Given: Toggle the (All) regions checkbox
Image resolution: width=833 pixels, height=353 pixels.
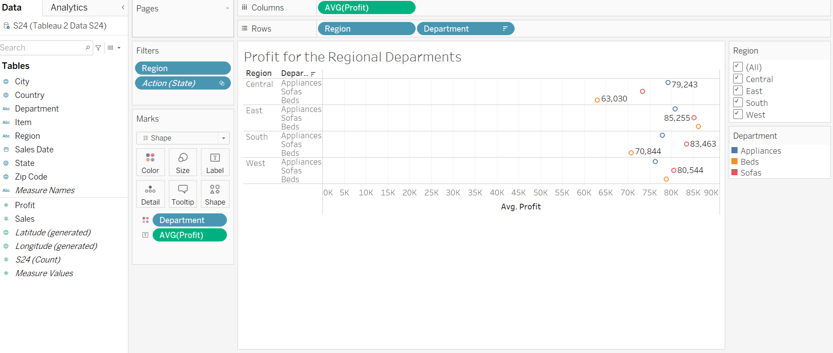Looking at the screenshot, I should (x=738, y=67).
